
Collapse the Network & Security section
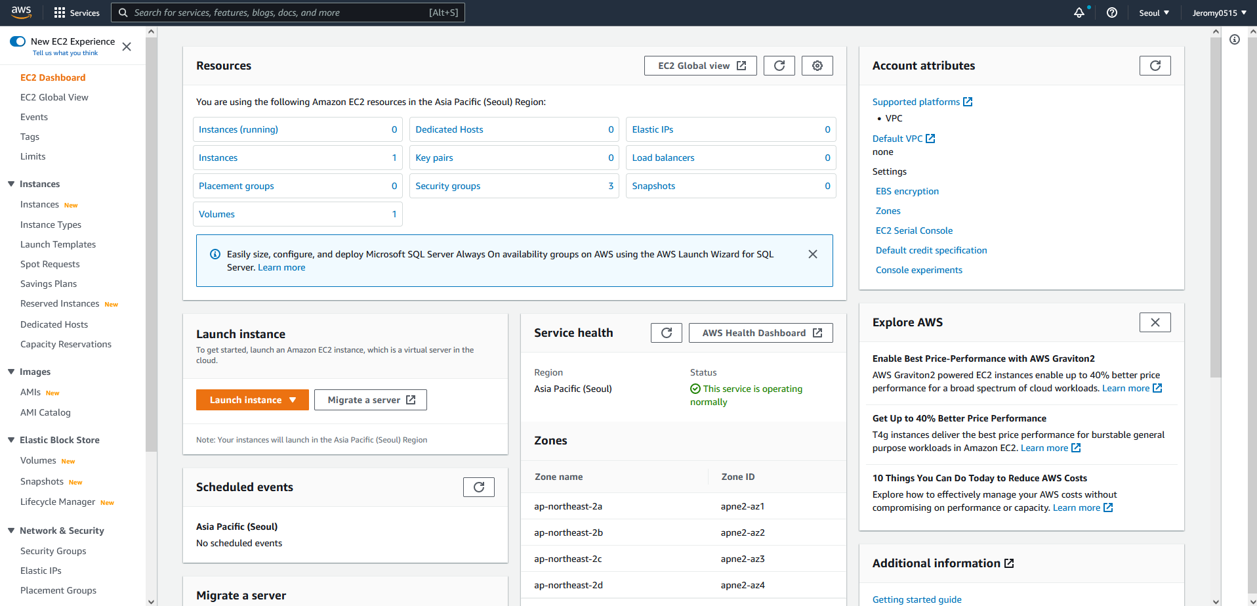coord(11,530)
